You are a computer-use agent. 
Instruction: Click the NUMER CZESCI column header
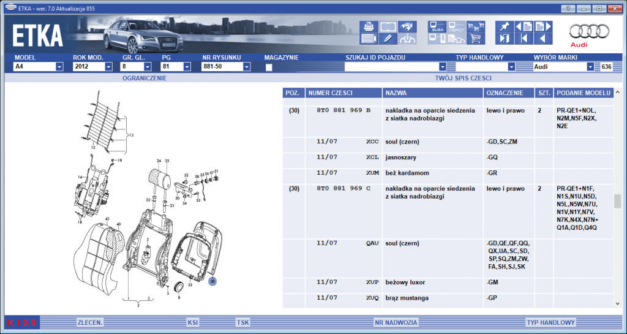pos(344,93)
